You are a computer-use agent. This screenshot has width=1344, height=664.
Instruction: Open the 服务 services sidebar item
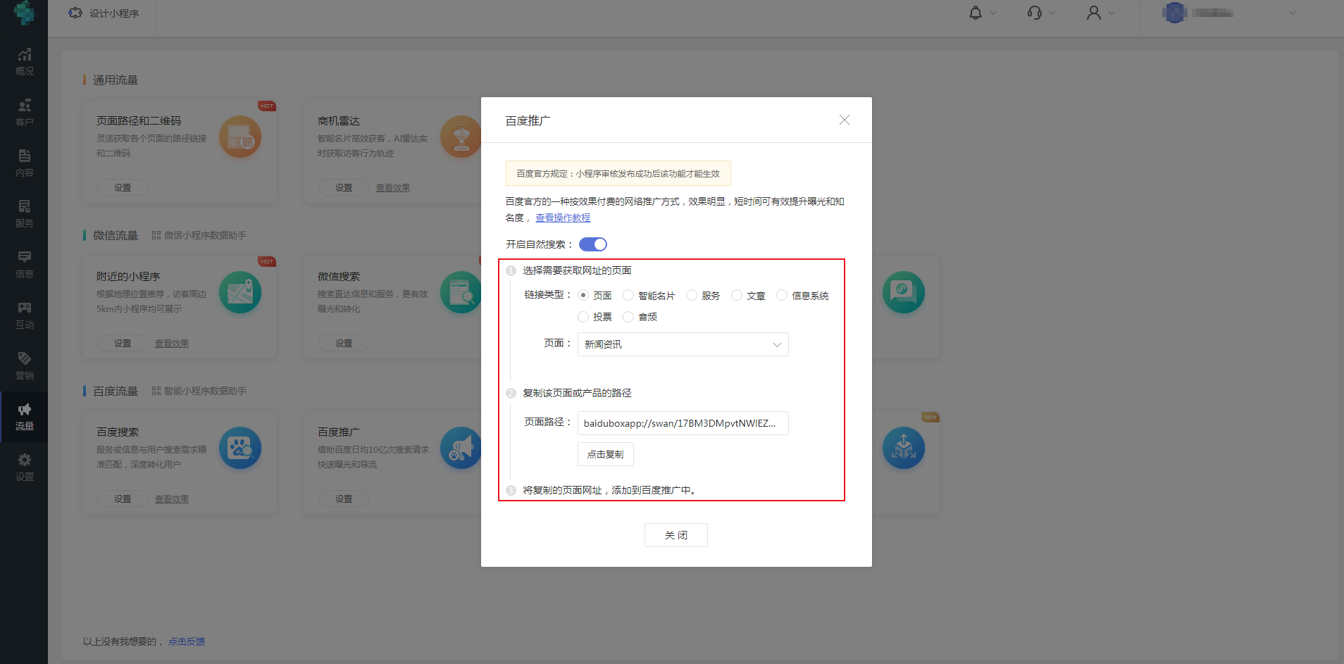point(24,214)
